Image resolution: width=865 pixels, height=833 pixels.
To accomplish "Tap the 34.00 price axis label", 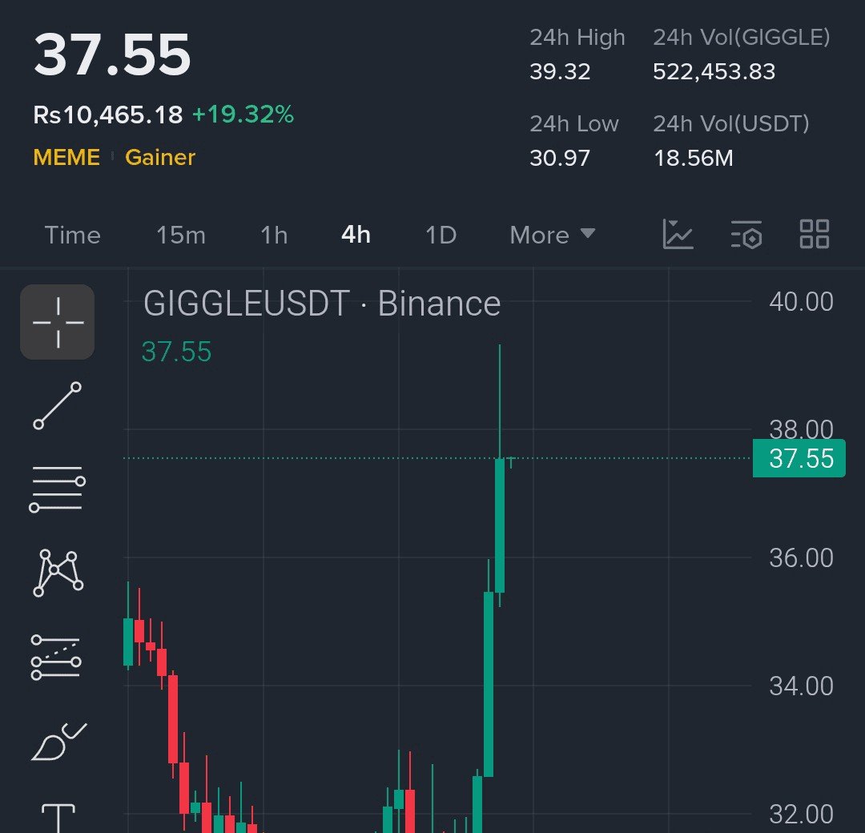I will pyautogui.click(x=801, y=686).
